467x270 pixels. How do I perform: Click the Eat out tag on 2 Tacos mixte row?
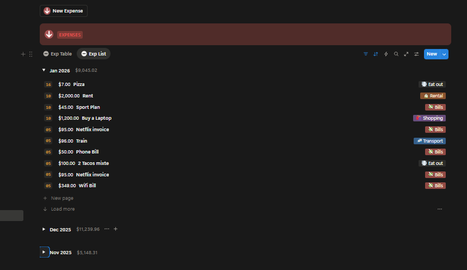432,163
